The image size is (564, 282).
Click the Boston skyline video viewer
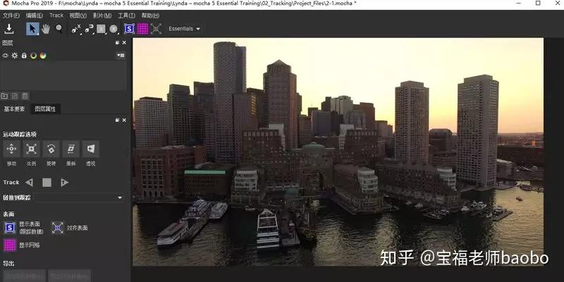click(338, 152)
